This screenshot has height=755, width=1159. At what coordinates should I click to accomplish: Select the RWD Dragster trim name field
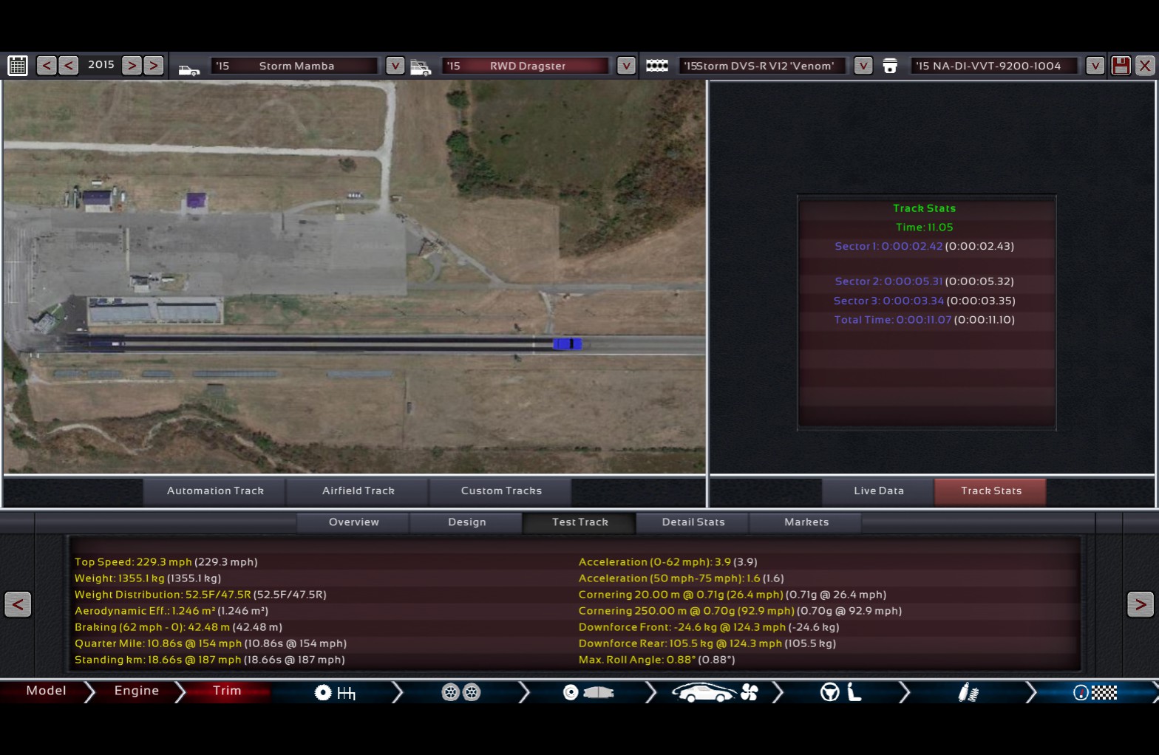[526, 66]
